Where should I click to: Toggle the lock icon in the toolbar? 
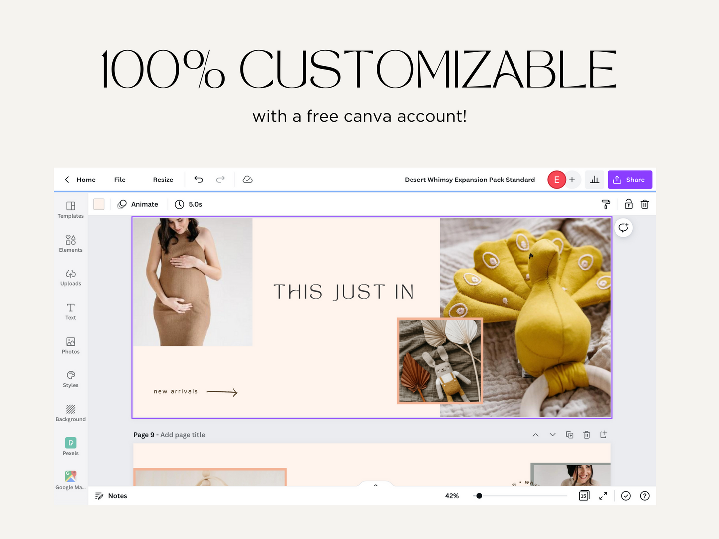(x=629, y=204)
